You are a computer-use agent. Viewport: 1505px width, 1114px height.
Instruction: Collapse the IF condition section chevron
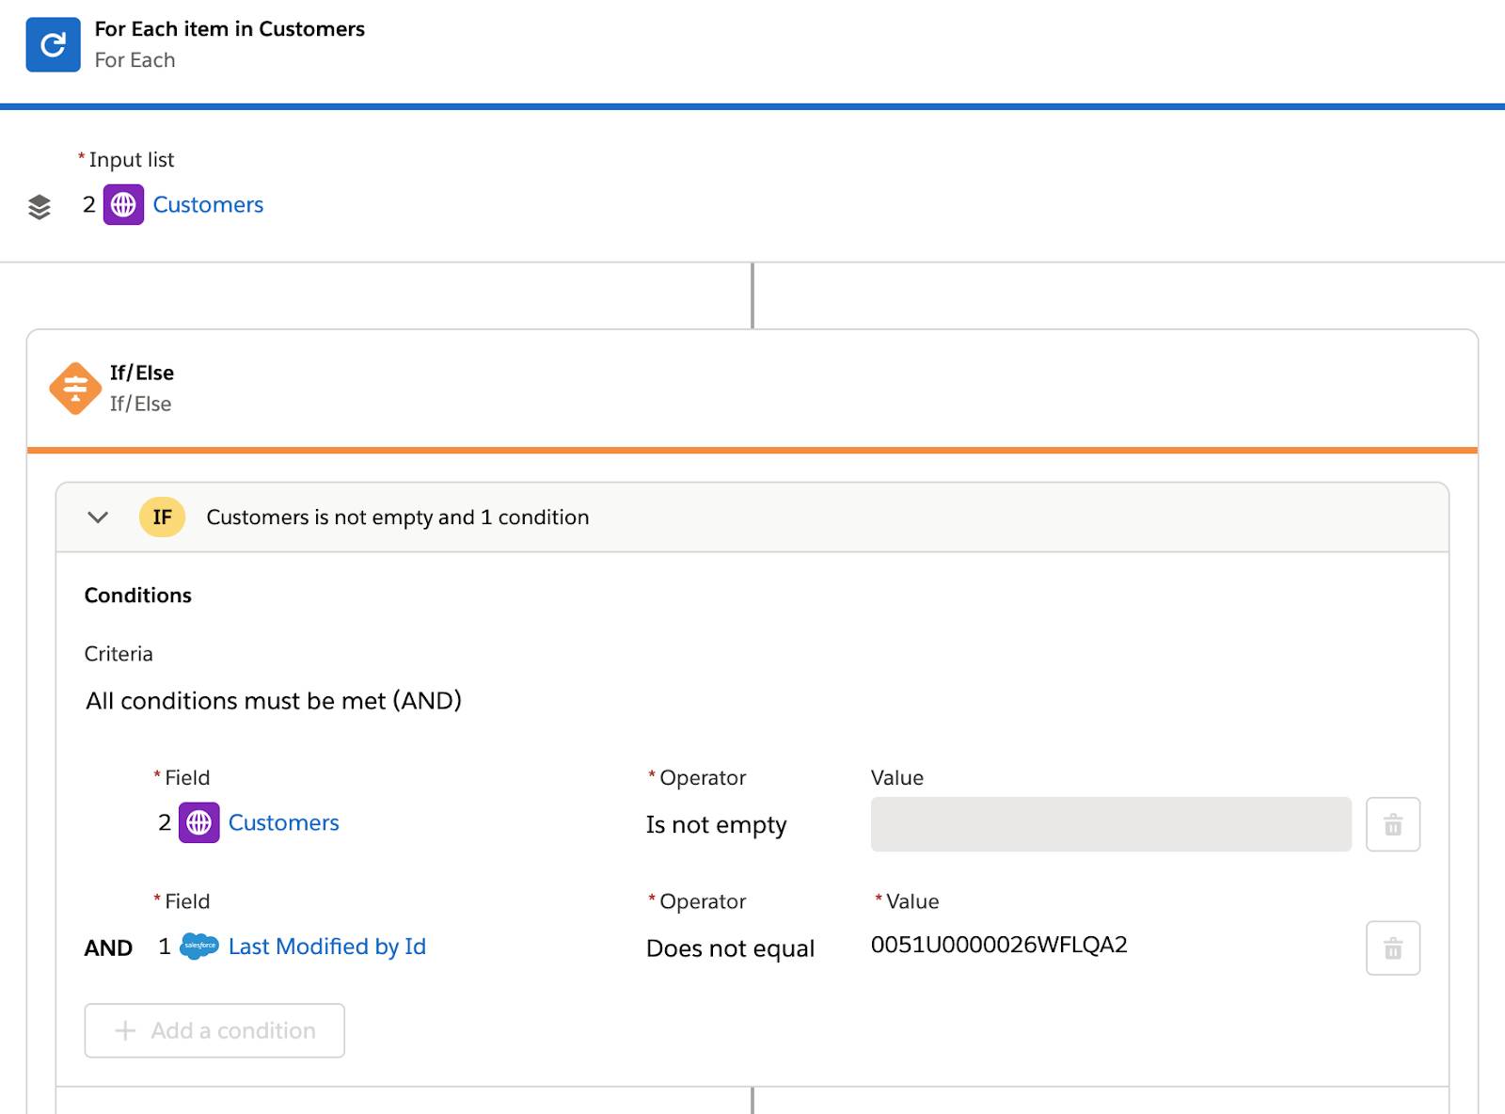click(98, 517)
